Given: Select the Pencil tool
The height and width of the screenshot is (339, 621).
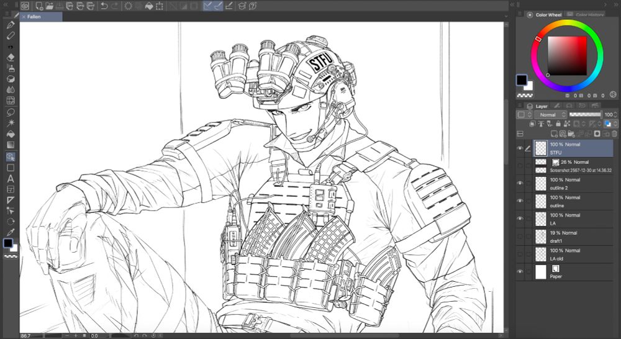Looking at the screenshot, I should click(11, 35).
